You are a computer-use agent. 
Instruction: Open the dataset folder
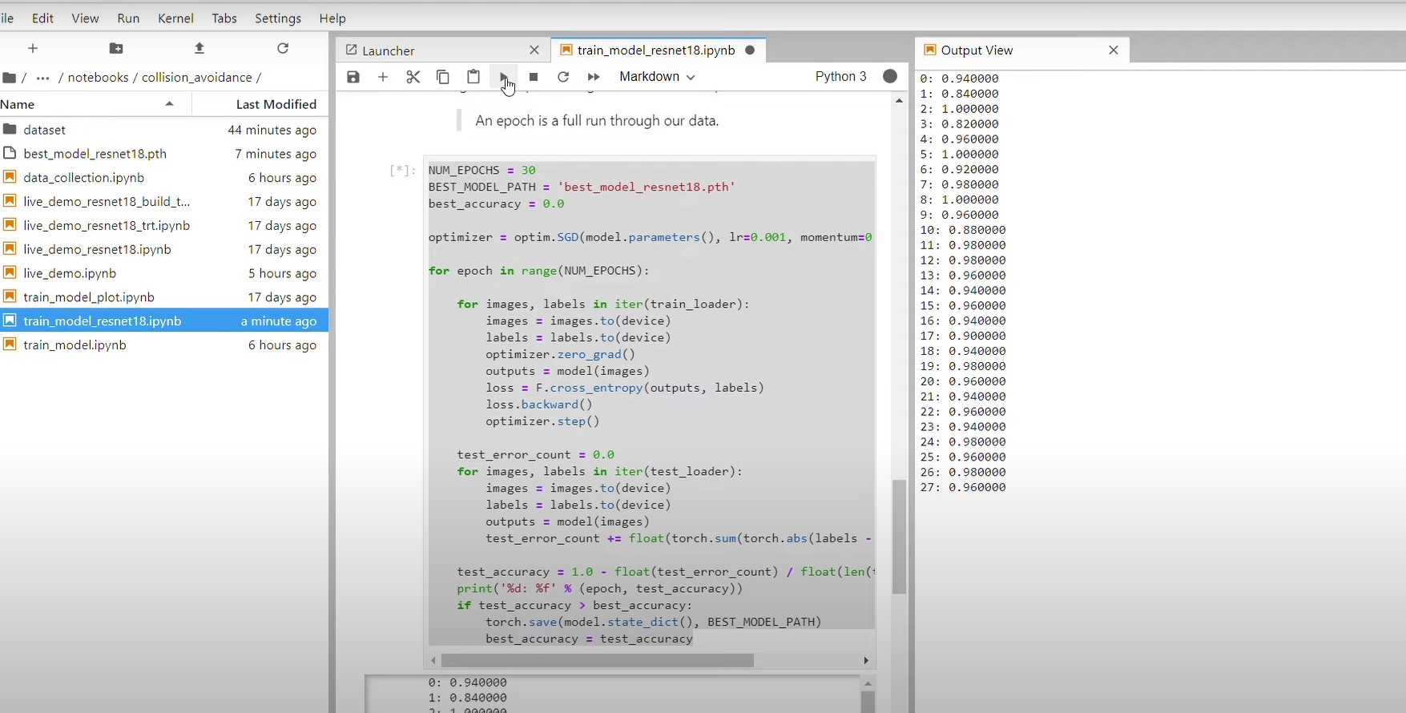45,130
